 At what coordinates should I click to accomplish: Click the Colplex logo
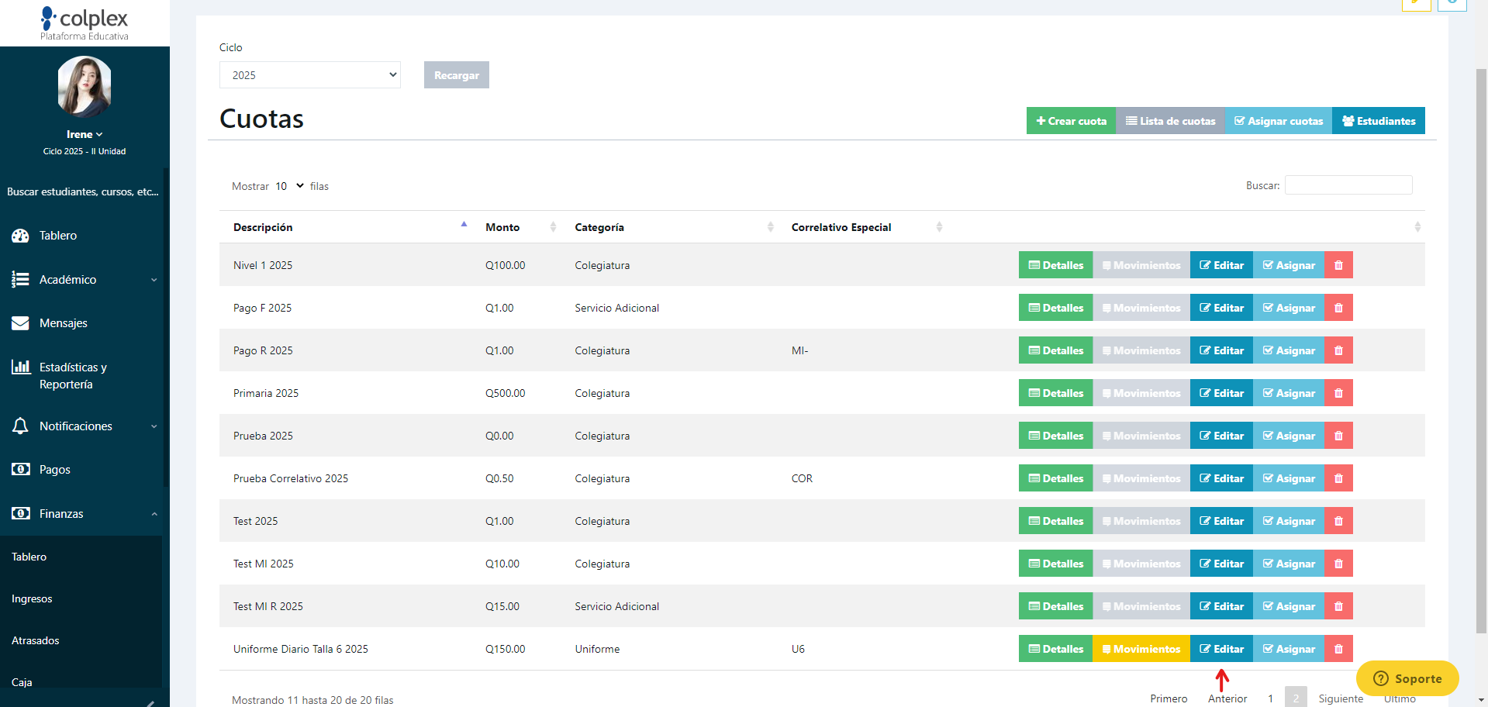pos(85,23)
